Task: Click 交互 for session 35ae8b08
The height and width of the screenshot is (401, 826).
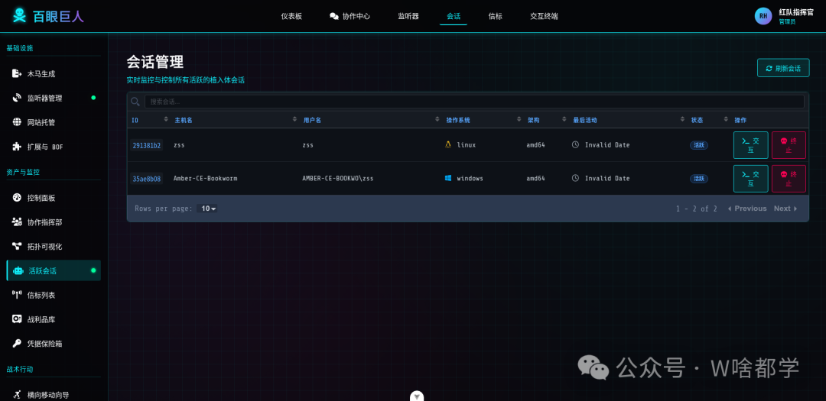Action: pyautogui.click(x=751, y=179)
